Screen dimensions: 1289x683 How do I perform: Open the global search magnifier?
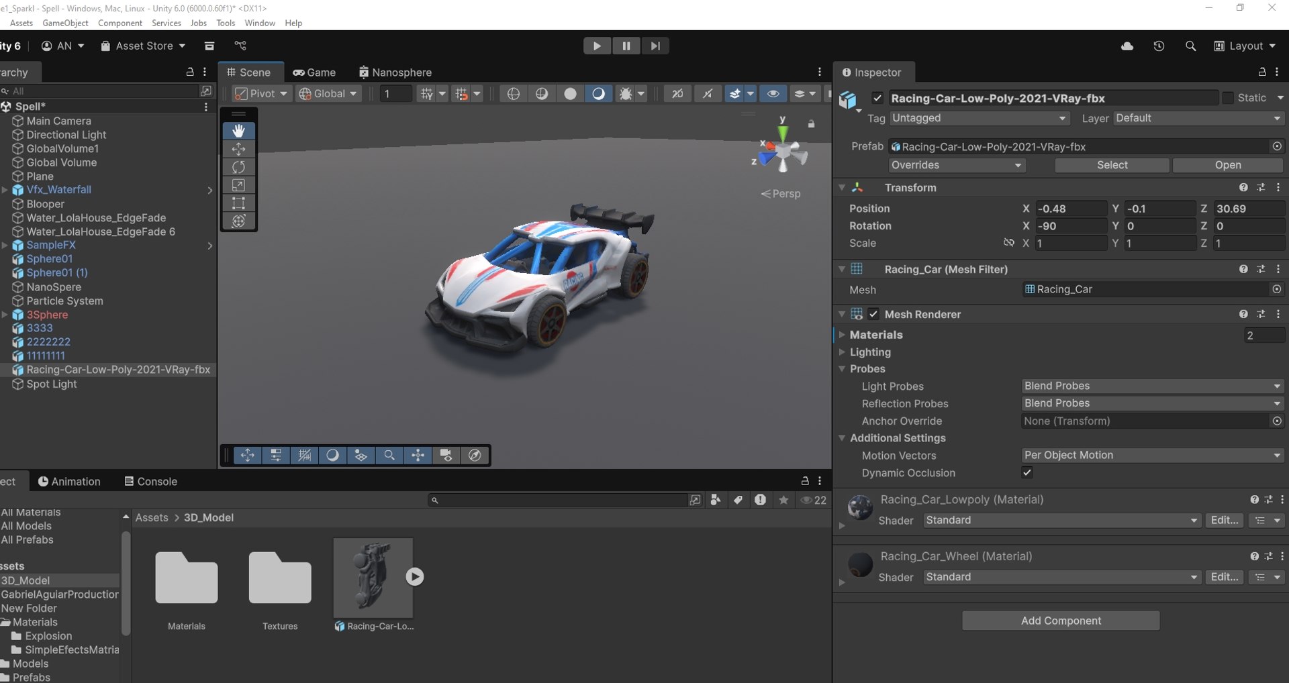pyautogui.click(x=1190, y=46)
